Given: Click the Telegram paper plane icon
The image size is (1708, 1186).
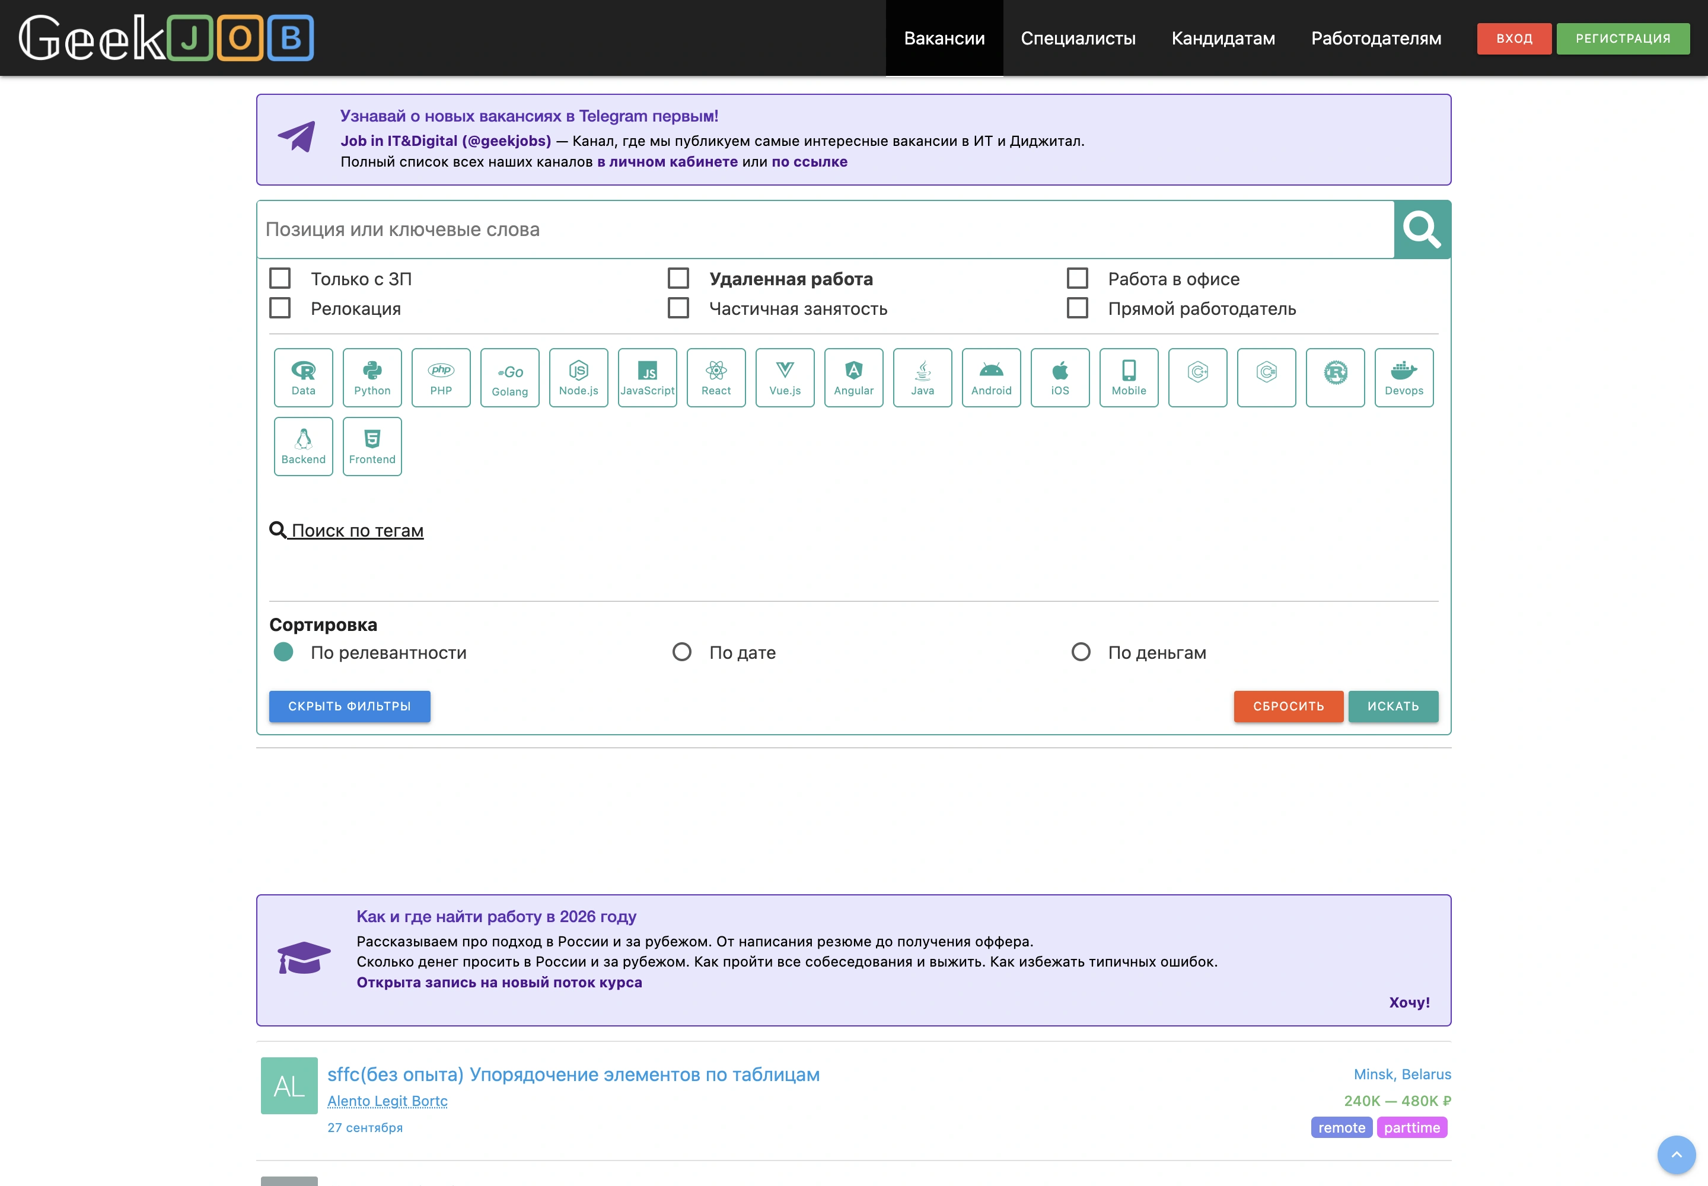Looking at the screenshot, I should point(297,137).
